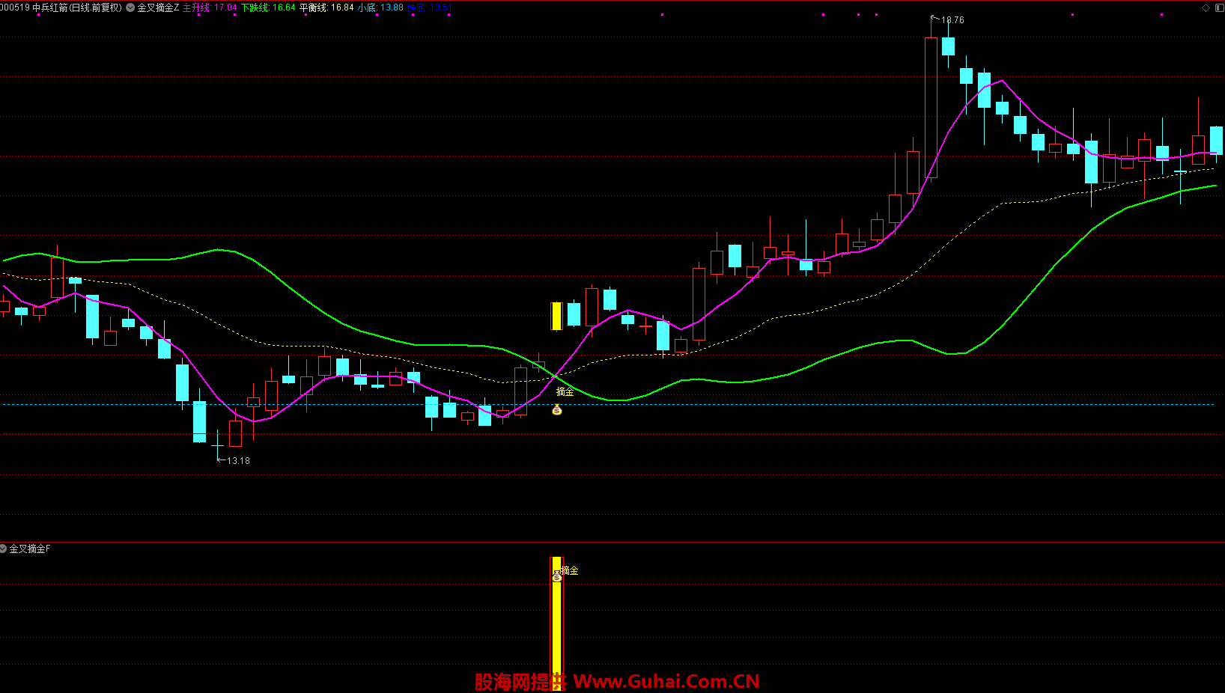Screen dimensions: 1225x693
Task: Select the 铁底: 13.51 indicator label
Action: point(430,7)
